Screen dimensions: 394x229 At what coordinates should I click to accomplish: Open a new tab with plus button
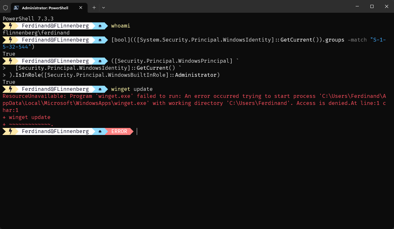(x=94, y=8)
